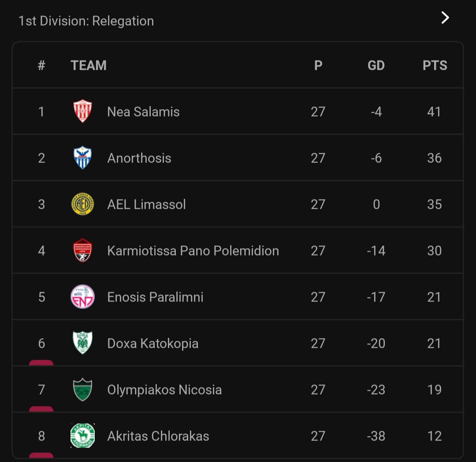Click the Doxa Katokopia shield crest
This screenshot has width=476, height=462.
[x=82, y=343]
